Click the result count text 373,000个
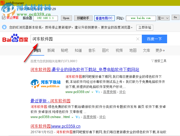 click(71, 61)
